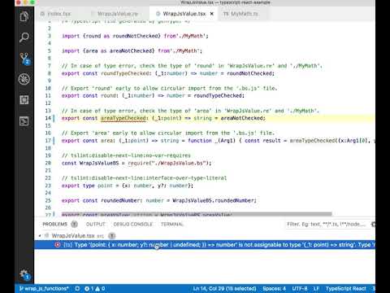Click the terminal-style sidebar icon
Screen dimensions: 390x293
[x=24, y=121]
